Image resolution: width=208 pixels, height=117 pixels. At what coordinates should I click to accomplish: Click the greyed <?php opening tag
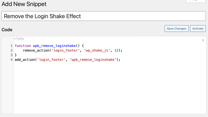coord(19,39)
